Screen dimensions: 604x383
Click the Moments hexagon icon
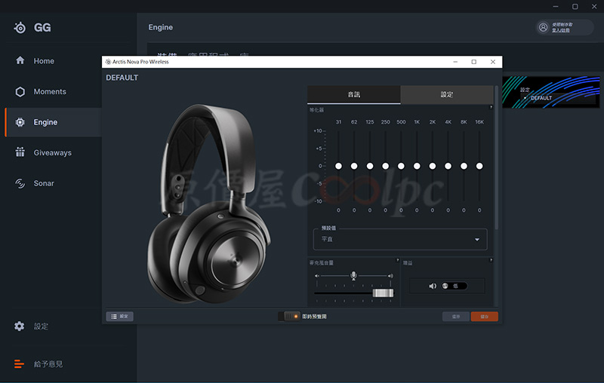tap(20, 91)
